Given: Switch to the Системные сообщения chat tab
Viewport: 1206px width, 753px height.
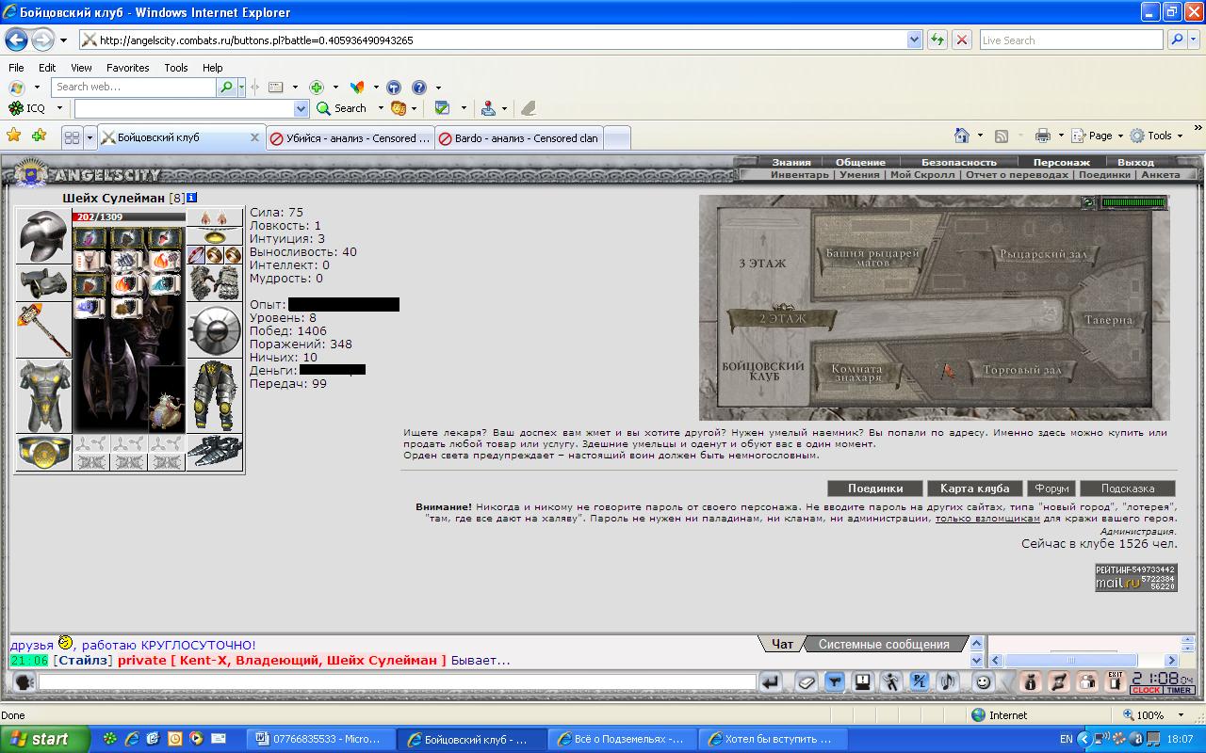Looking at the screenshot, I should (883, 645).
